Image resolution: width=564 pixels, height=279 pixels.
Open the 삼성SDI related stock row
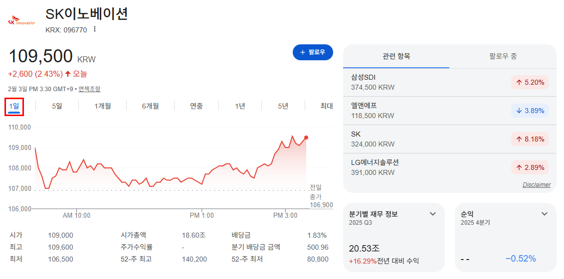450,82
